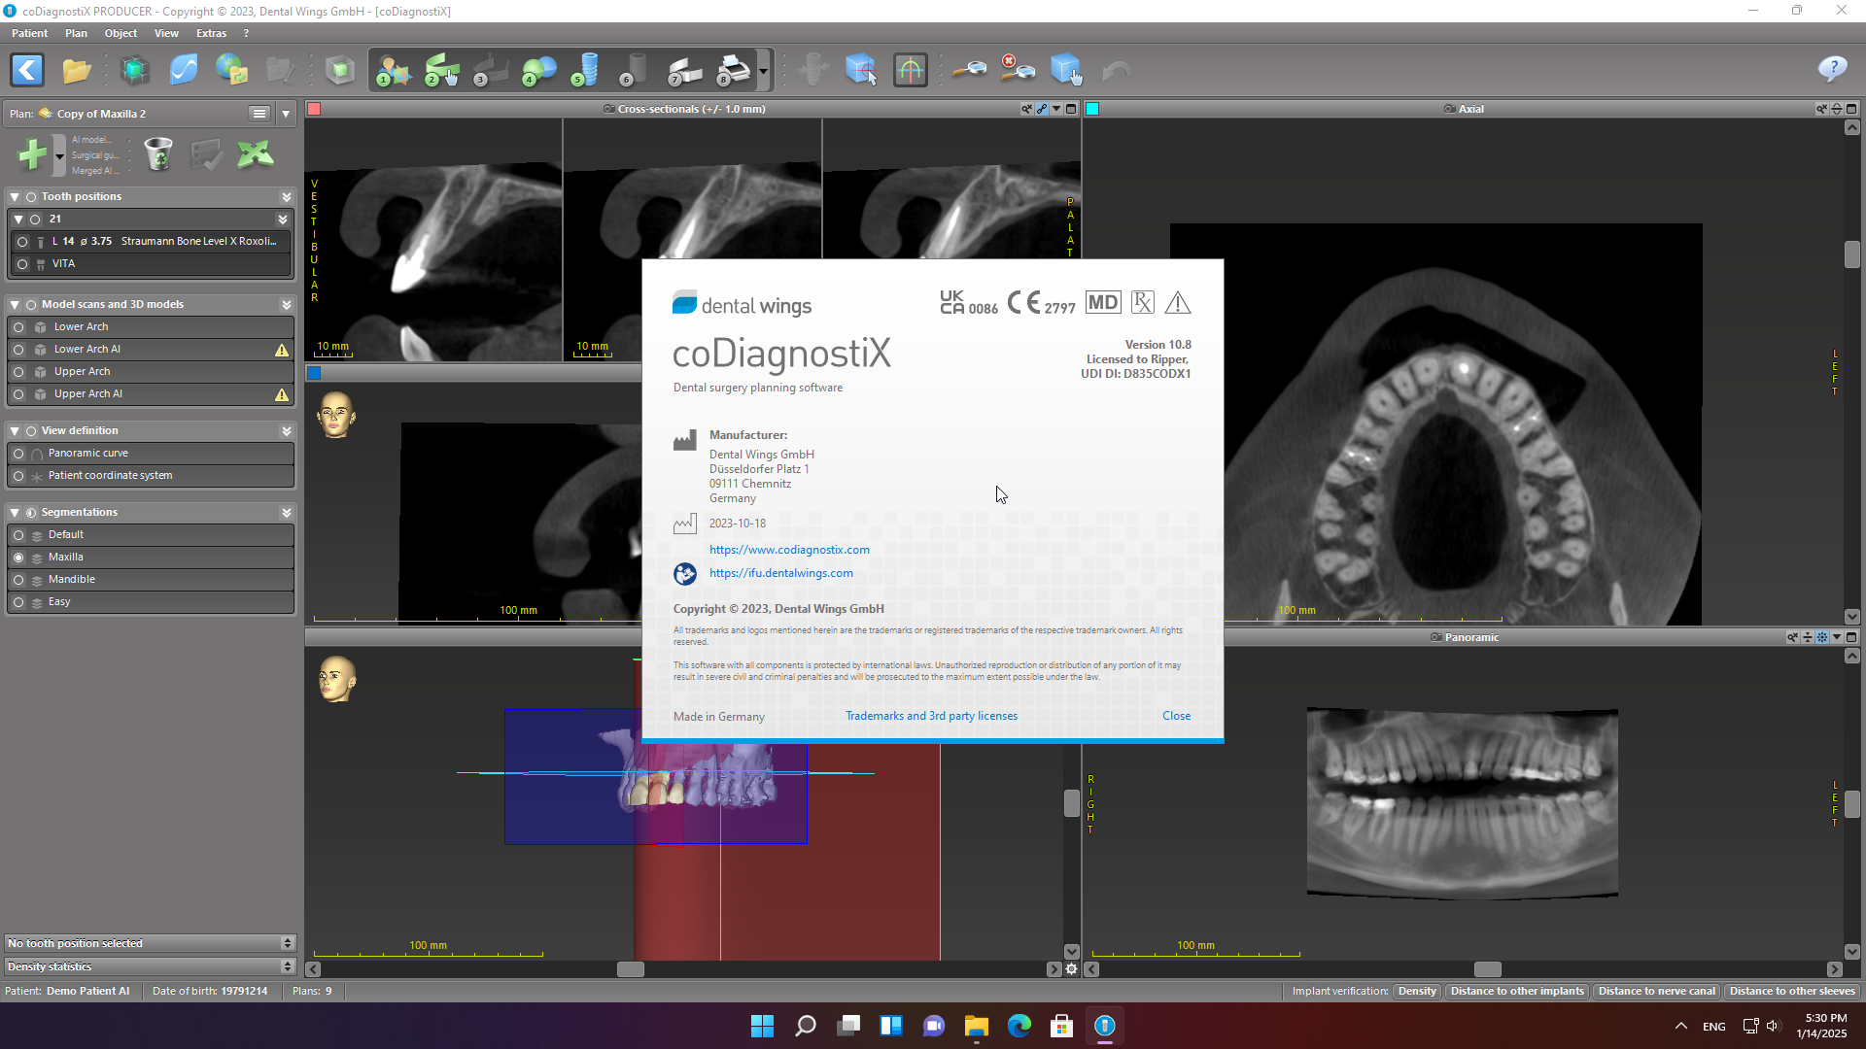Click the cross-sectional navigation icon

pos(912,71)
